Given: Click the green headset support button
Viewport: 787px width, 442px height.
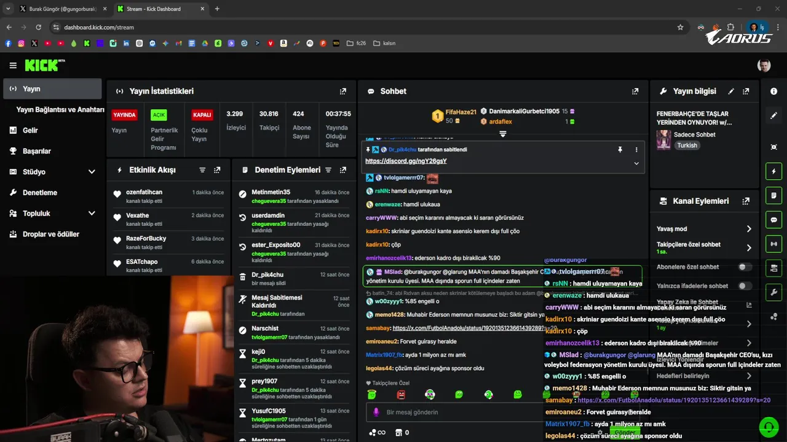Looking at the screenshot, I should pos(768,426).
